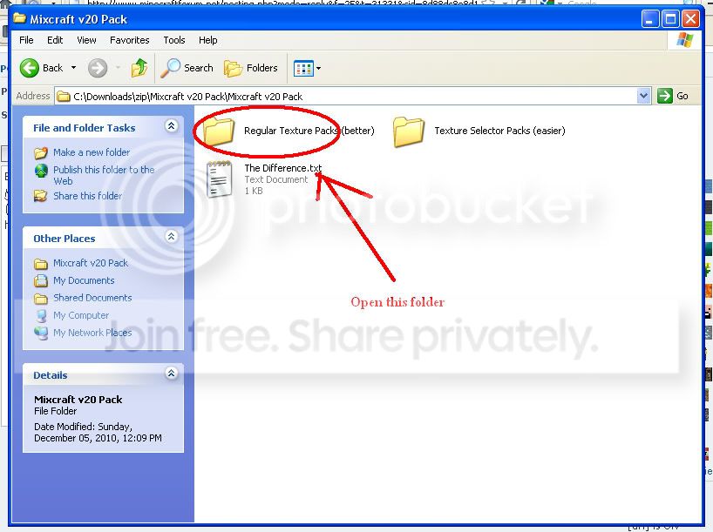713x532 pixels.
Task: Click the Up folder toolbar icon
Action: point(139,68)
